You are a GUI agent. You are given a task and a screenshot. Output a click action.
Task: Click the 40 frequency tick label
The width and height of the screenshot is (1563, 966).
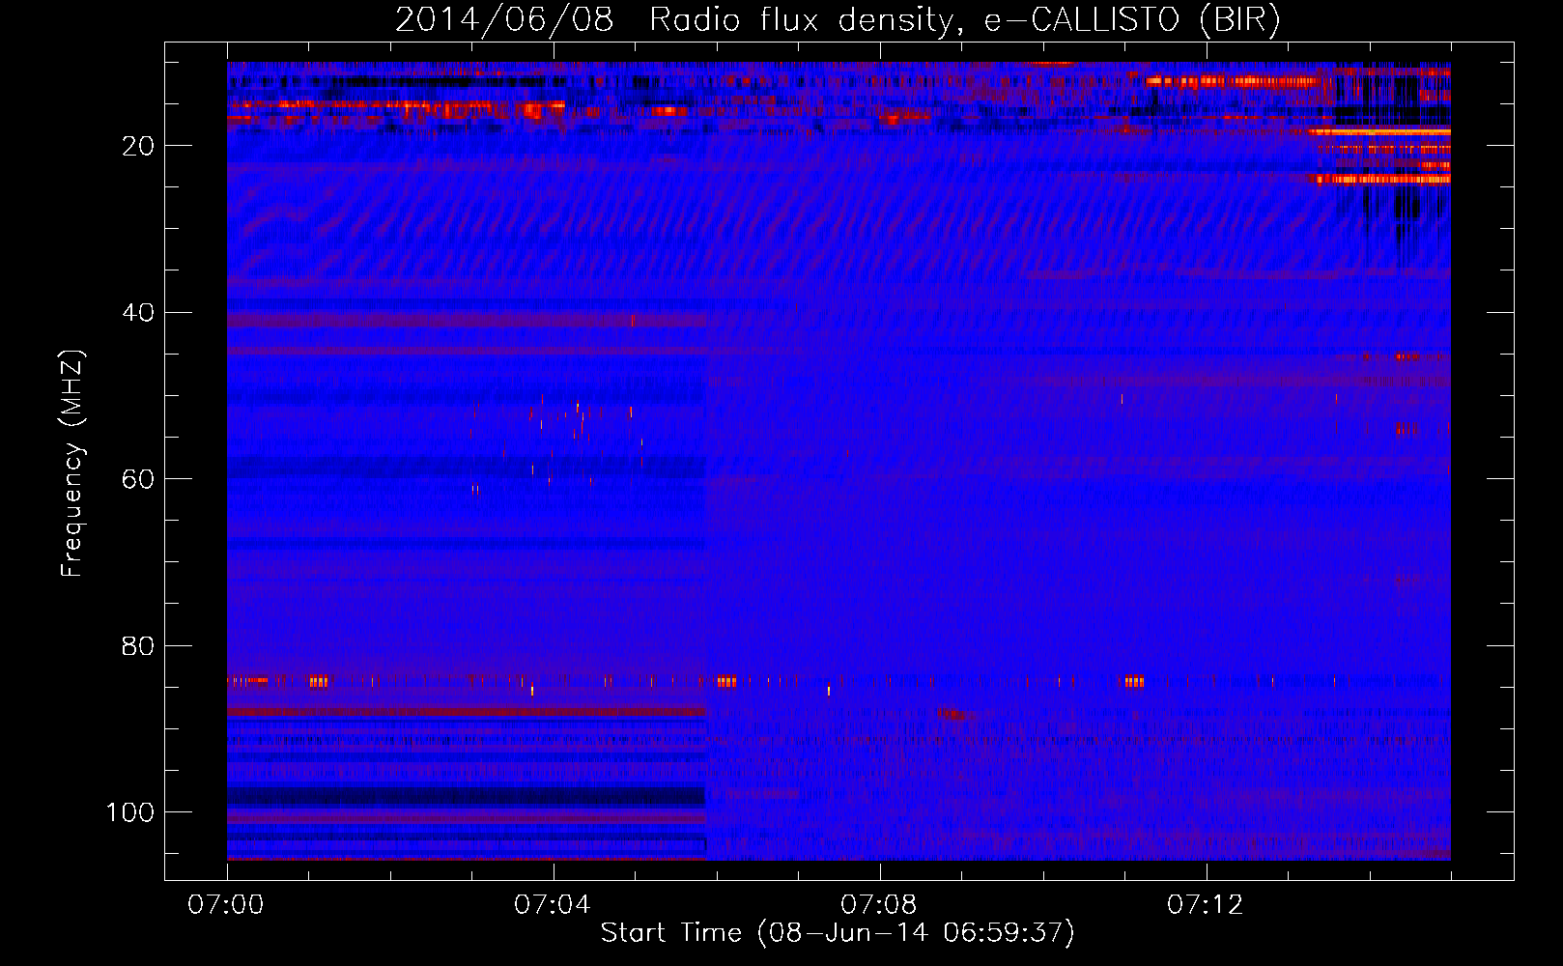138,313
